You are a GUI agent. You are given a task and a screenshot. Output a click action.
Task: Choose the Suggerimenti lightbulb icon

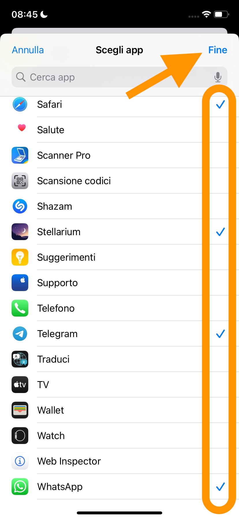20,257
